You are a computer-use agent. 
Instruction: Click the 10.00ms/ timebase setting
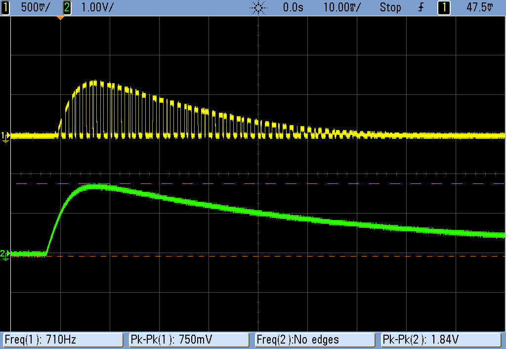[342, 7]
